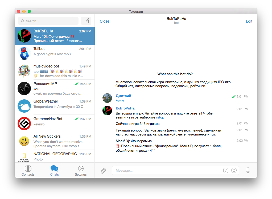Switch to the Chats tab

point(55,171)
